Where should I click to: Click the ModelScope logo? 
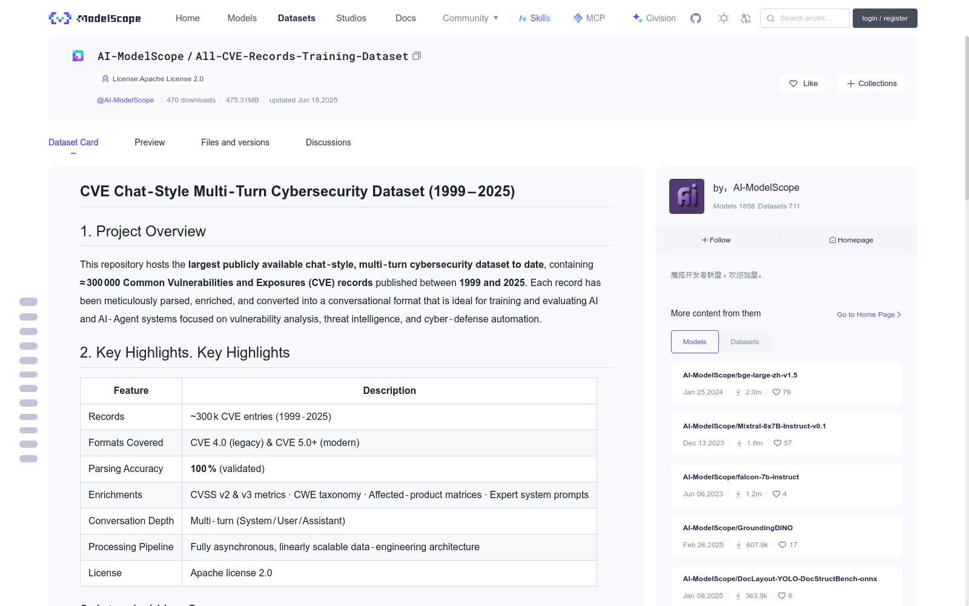94,18
